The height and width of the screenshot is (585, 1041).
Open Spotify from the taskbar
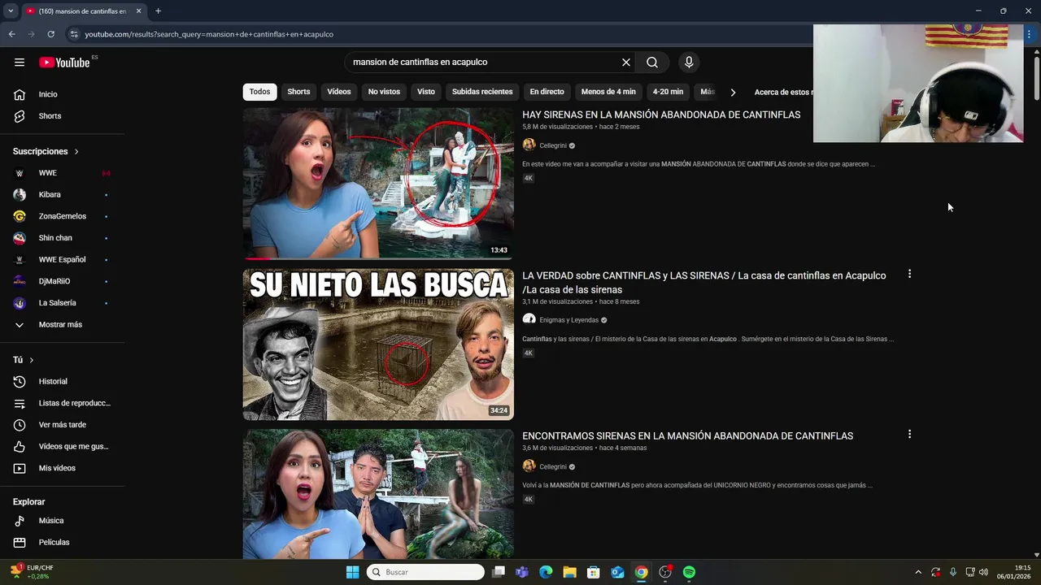click(689, 572)
